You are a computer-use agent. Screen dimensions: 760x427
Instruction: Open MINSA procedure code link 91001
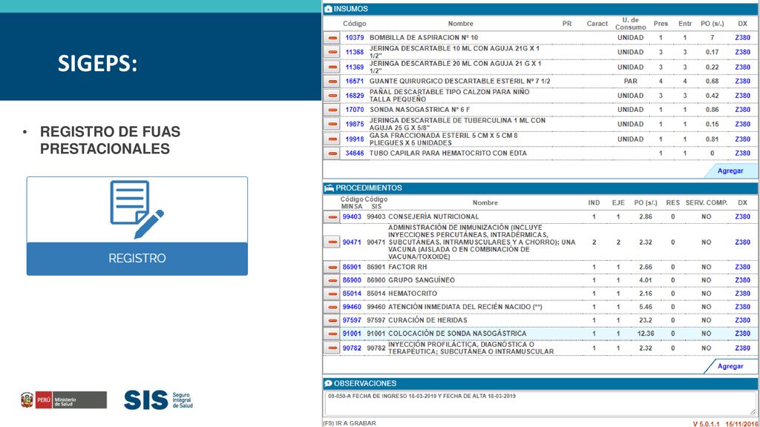coord(352,334)
